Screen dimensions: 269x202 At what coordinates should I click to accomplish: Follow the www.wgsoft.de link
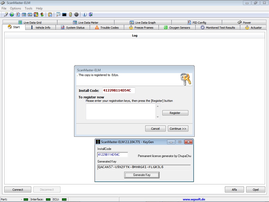(194, 199)
